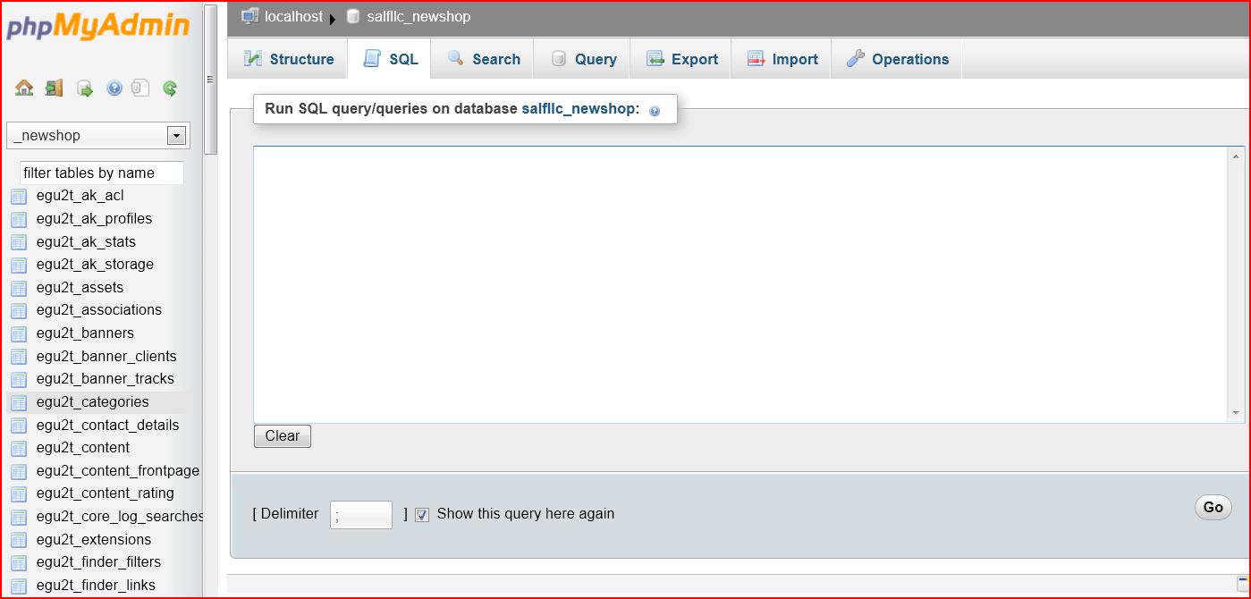Image resolution: width=1251 pixels, height=599 pixels.
Task: Open the egu2t_content_frontpage table link
Action: (118, 471)
